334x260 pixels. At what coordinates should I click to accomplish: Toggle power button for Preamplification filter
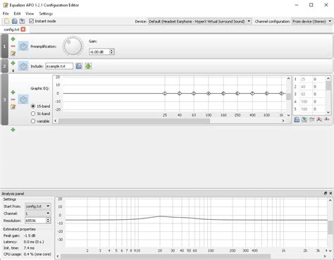pos(23,47)
